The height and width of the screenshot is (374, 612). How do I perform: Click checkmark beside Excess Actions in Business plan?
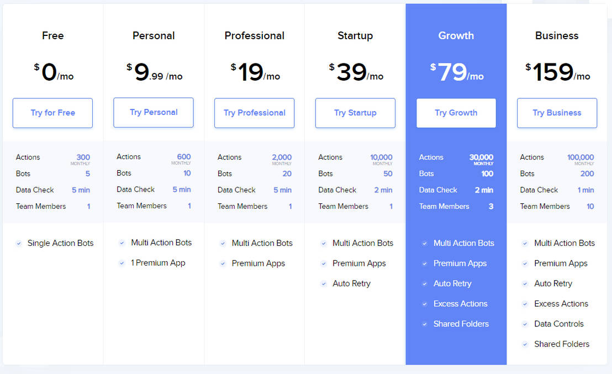(x=525, y=304)
